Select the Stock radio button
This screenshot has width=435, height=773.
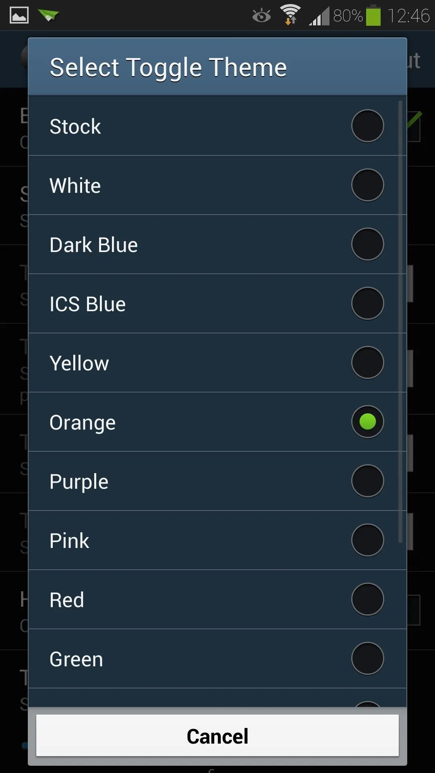click(367, 126)
